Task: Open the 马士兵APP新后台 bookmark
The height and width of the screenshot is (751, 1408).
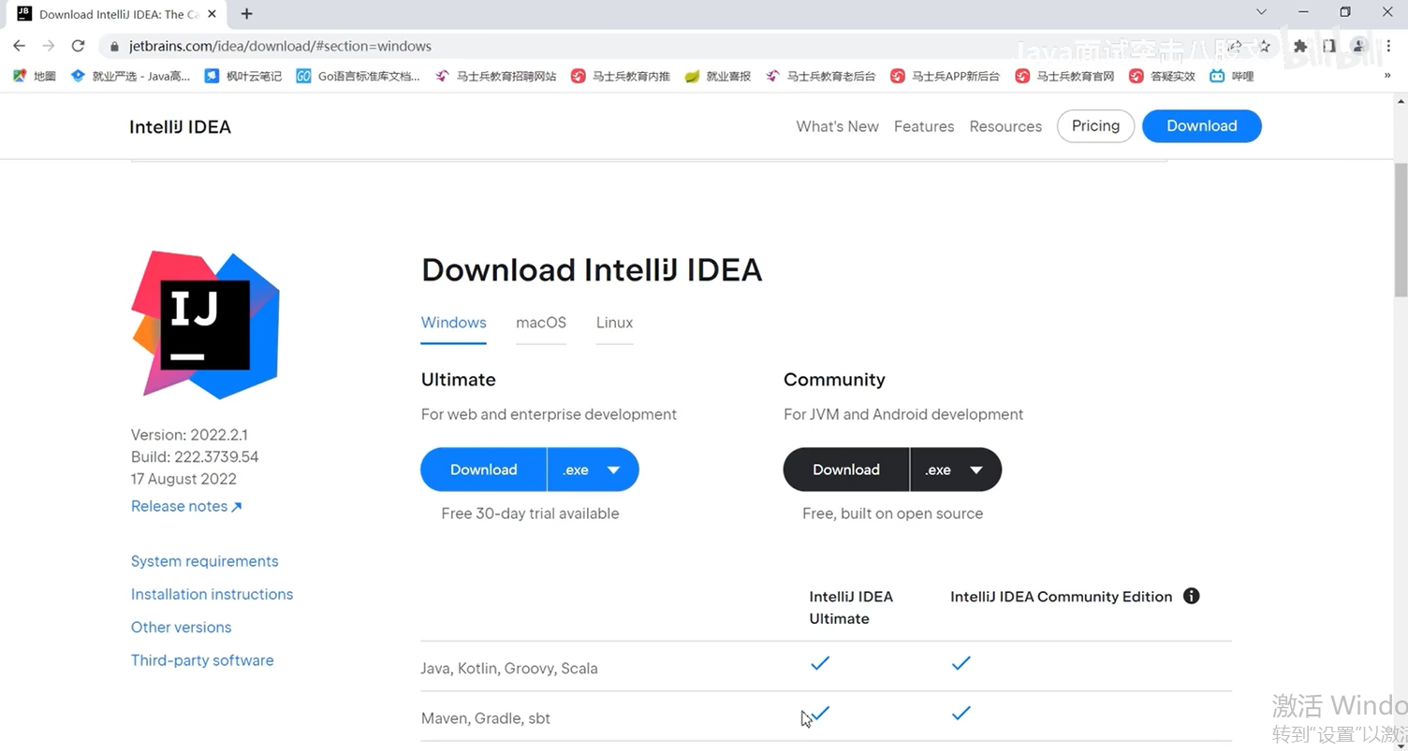Action: tap(945, 76)
